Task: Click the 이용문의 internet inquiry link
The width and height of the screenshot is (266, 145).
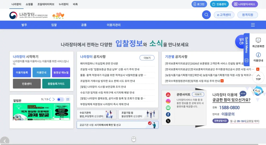Action: 228,114
